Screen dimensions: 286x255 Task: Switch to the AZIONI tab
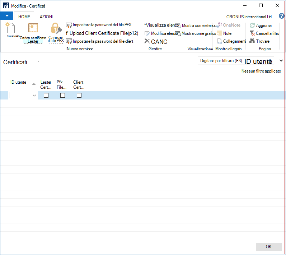pyautogui.click(x=46, y=17)
